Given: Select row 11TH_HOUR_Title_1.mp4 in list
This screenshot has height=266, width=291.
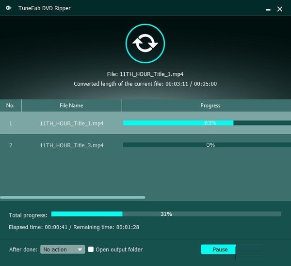Looking at the screenshot, I should coord(145,123).
